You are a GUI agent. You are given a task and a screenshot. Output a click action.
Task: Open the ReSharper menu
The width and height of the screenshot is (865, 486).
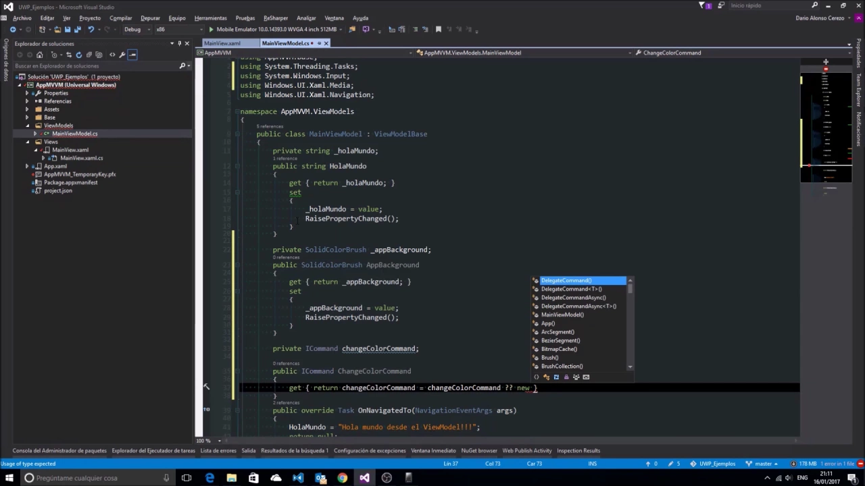click(276, 18)
